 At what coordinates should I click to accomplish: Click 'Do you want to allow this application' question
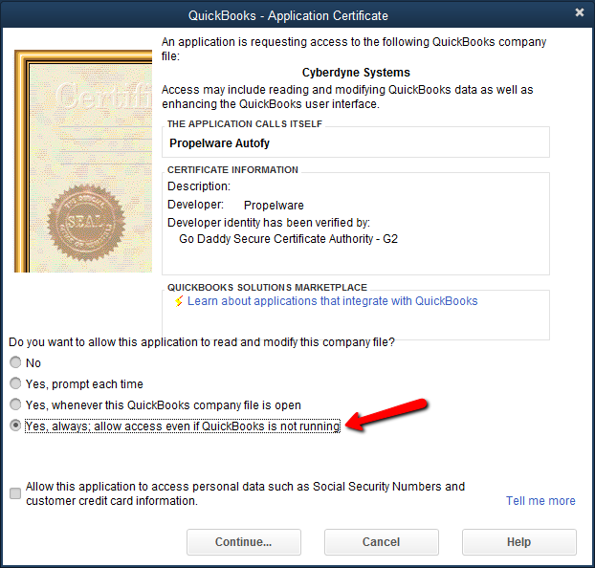202,342
